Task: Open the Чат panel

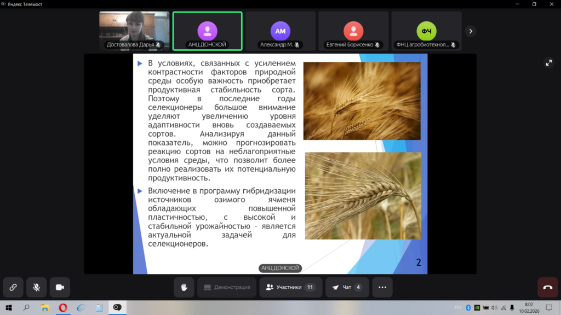Action: [346, 287]
